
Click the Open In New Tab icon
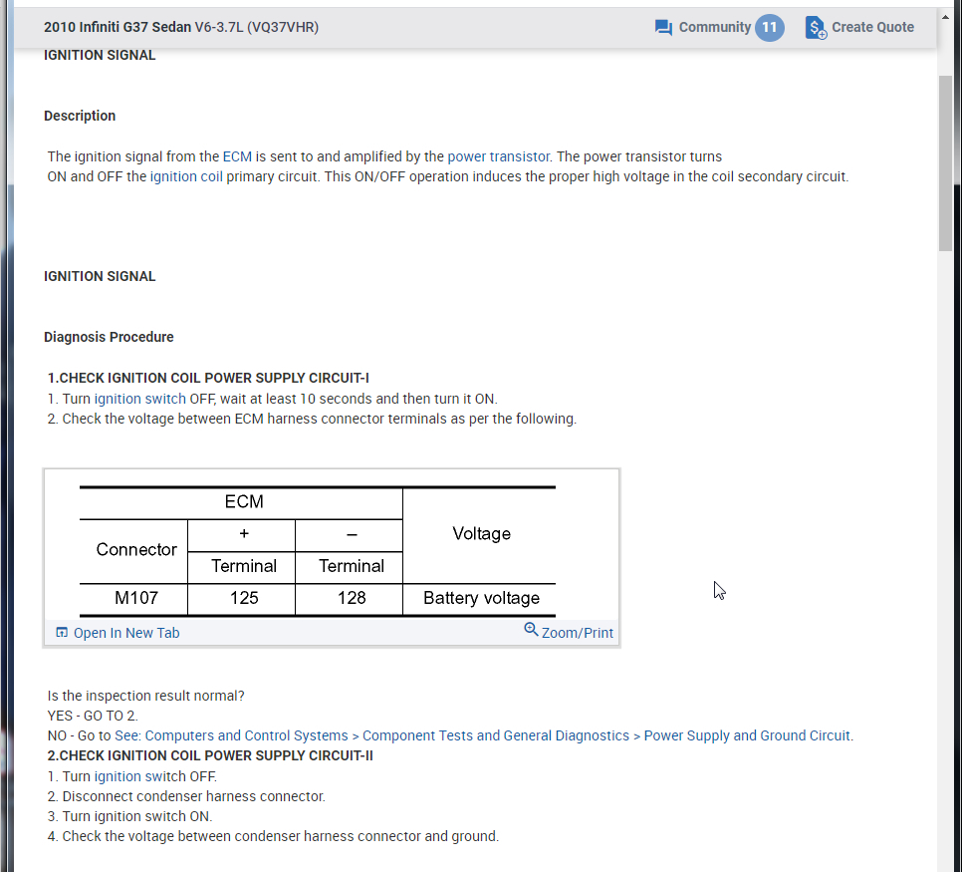(x=62, y=633)
